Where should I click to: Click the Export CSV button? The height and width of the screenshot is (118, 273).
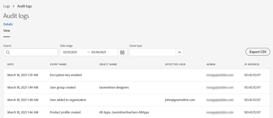tap(258, 52)
